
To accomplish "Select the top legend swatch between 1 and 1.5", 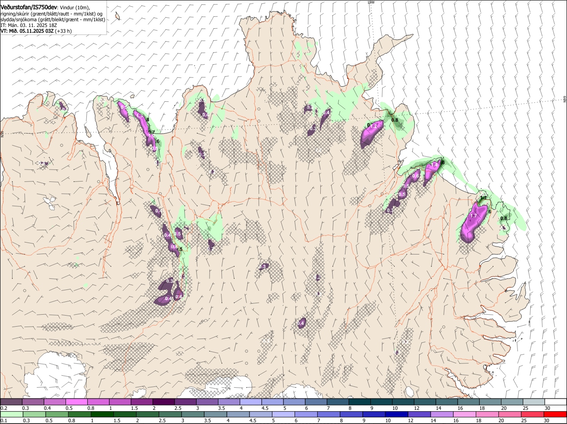I will [120, 402].
